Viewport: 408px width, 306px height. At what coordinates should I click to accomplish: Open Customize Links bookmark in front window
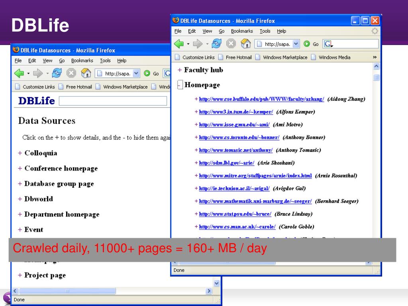coord(195,57)
